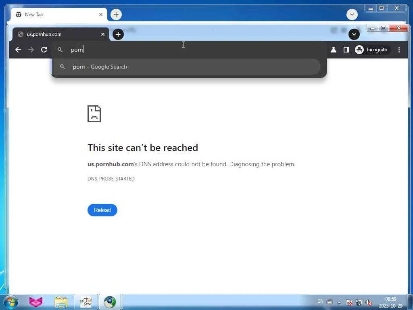Open the network status tray icon
The width and height of the screenshot is (413, 310).
(359, 302)
